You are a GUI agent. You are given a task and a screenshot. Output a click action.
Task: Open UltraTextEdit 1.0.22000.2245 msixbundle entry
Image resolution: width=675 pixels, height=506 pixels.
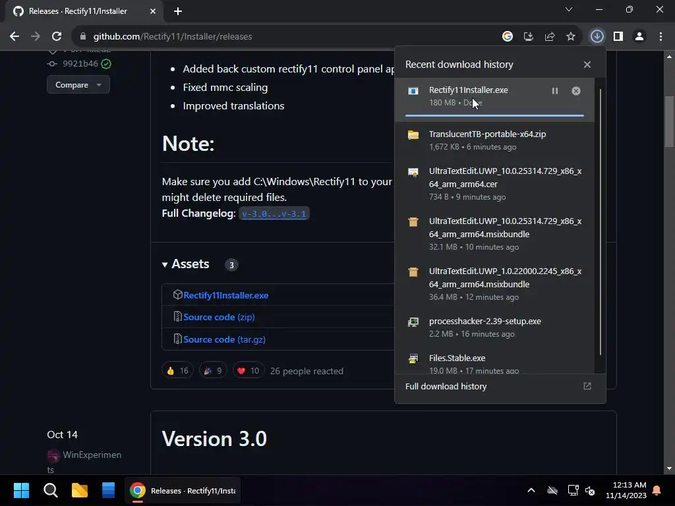coord(494,284)
